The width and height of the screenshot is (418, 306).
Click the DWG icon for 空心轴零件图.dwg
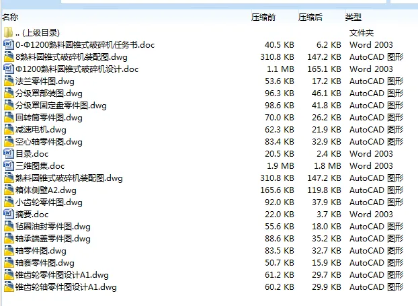pyautogui.click(x=9, y=141)
